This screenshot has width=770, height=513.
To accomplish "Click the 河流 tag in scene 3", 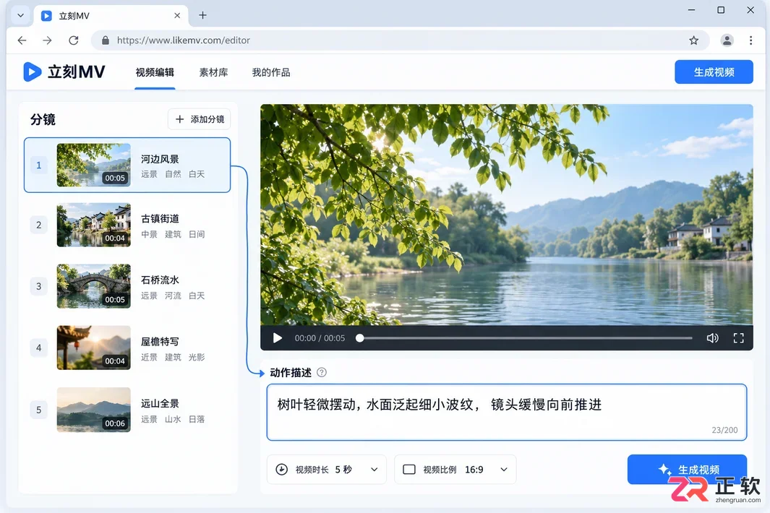I will point(173,296).
